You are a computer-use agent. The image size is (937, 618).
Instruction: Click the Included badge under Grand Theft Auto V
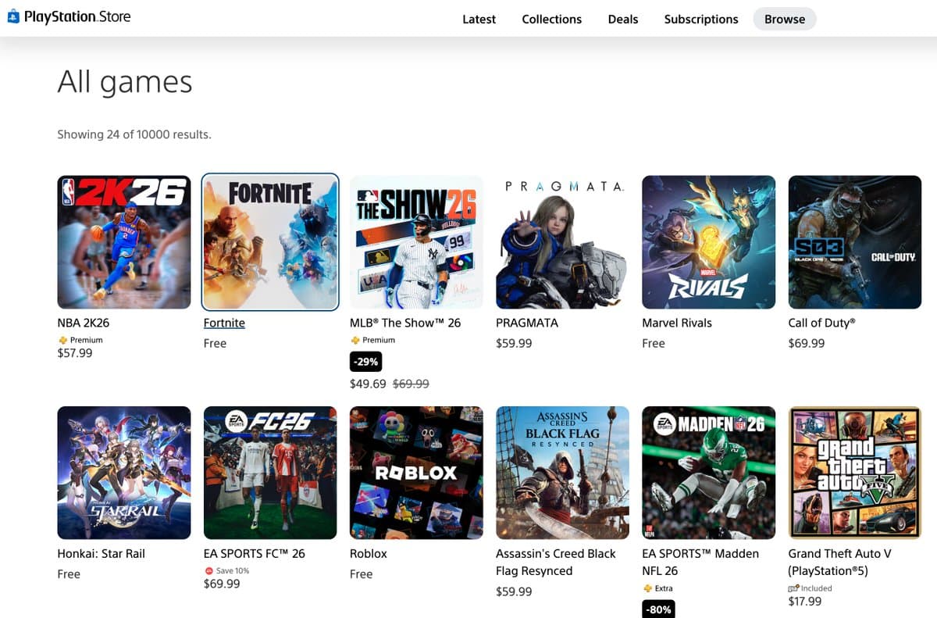808,588
